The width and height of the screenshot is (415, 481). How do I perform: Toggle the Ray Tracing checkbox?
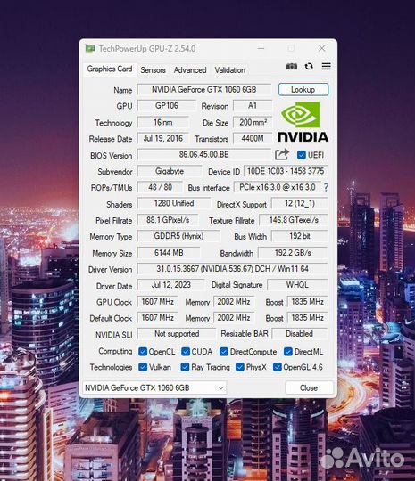tap(185, 367)
